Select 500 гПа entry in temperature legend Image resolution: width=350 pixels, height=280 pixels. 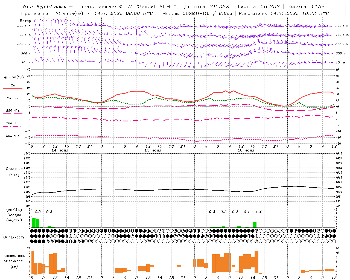pyautogui.click(x=13, y=136)
